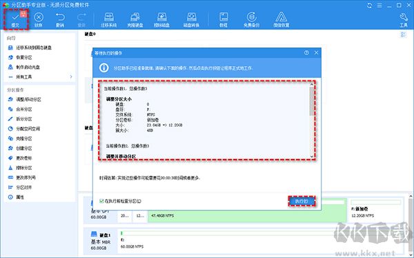Open the 迁移系统 (Migrate OS) tool
The image size is (414, 258).
click(109, 20)
